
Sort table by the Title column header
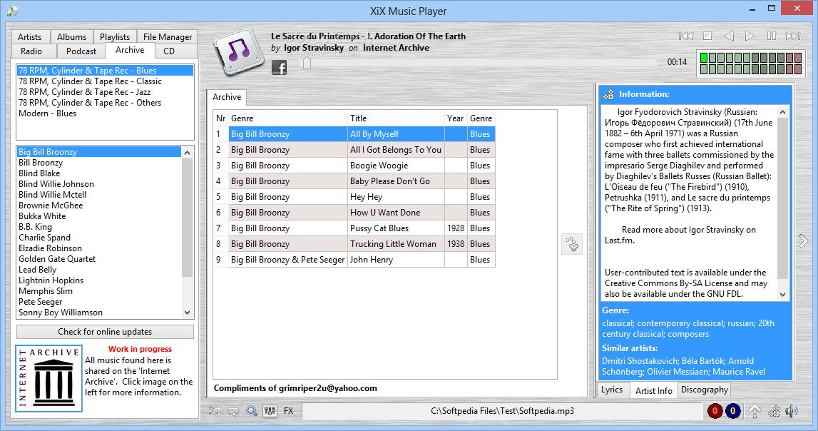point(396,118)
